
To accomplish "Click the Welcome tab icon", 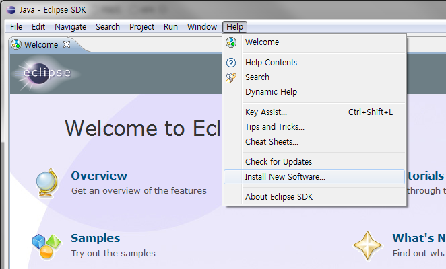I will (x=16, y=44).
